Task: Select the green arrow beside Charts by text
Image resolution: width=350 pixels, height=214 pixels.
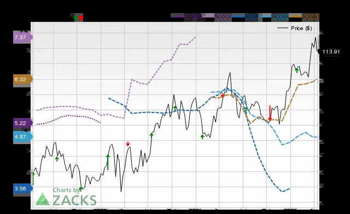Action: (x=80, y=189)
